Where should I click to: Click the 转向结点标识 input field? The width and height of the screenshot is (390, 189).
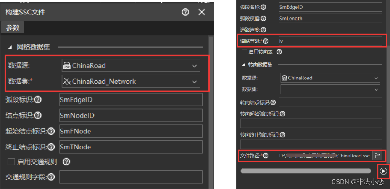(x=330, y=102)
